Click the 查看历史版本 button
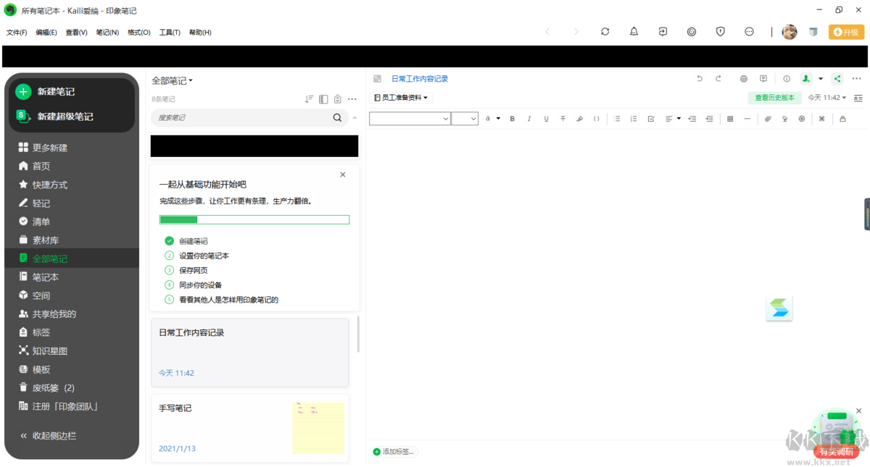870x467 pixels. click(774, 97)
